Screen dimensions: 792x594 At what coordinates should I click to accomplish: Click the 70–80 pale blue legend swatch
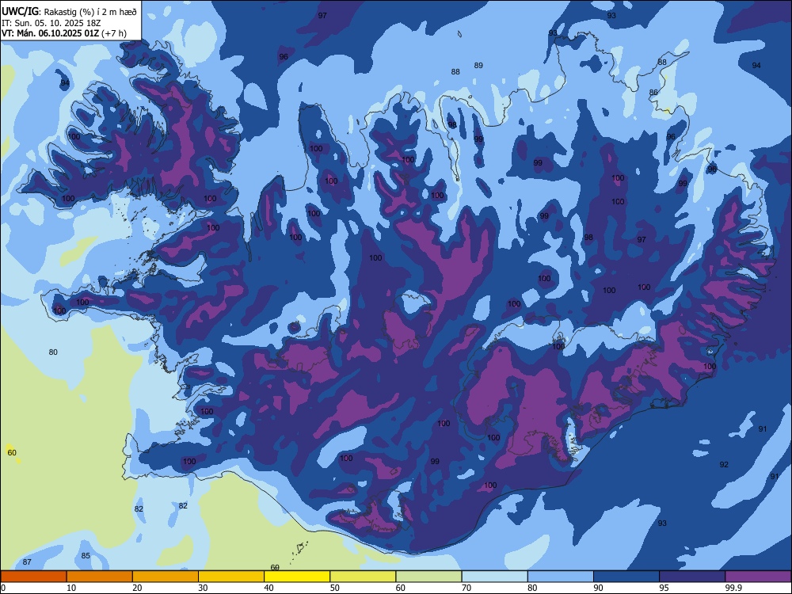coord(494,577)
